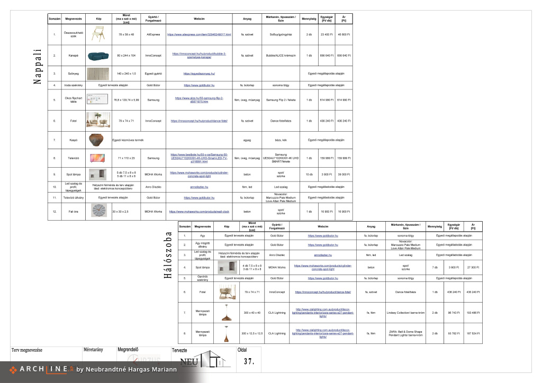
Task: Open clalighting link for ZARA Bell & Dome lamp
Action: 323,334
